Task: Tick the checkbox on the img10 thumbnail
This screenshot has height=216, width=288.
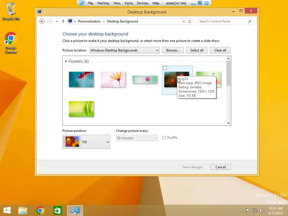Action: click(x=165, y=68)
